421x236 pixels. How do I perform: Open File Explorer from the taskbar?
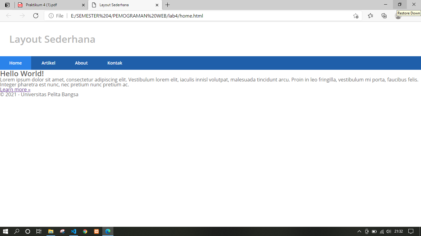pos(51,231)
